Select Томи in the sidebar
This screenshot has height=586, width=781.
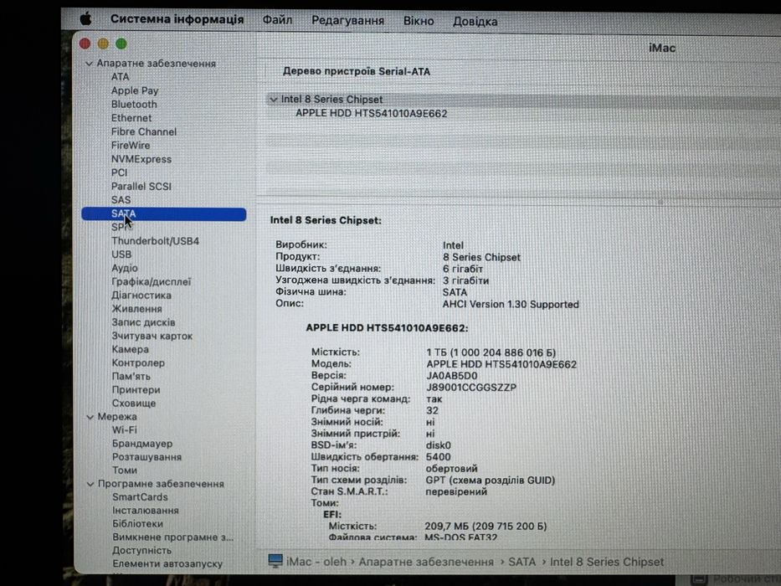[x=125, y=470]
